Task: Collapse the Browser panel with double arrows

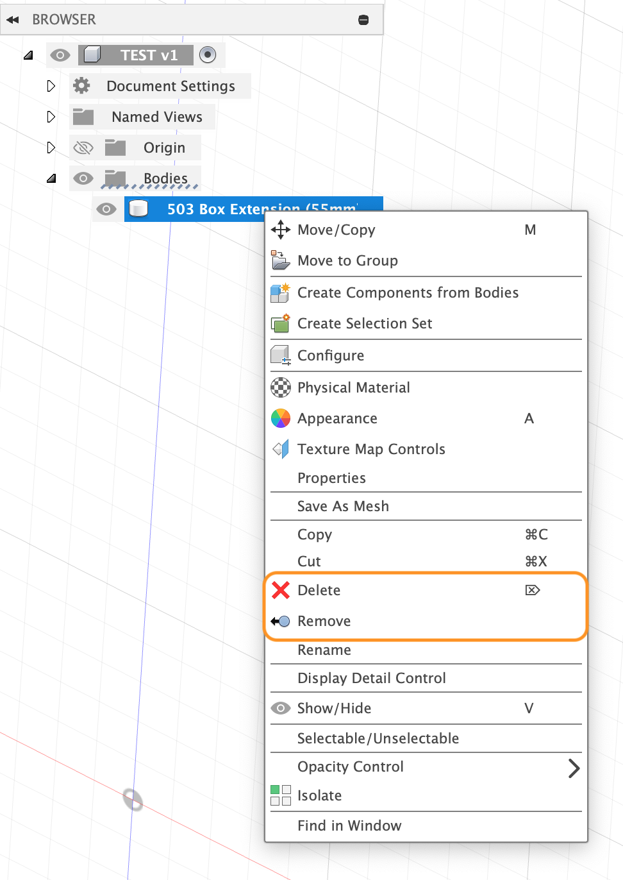Action: tap(13, 20)
